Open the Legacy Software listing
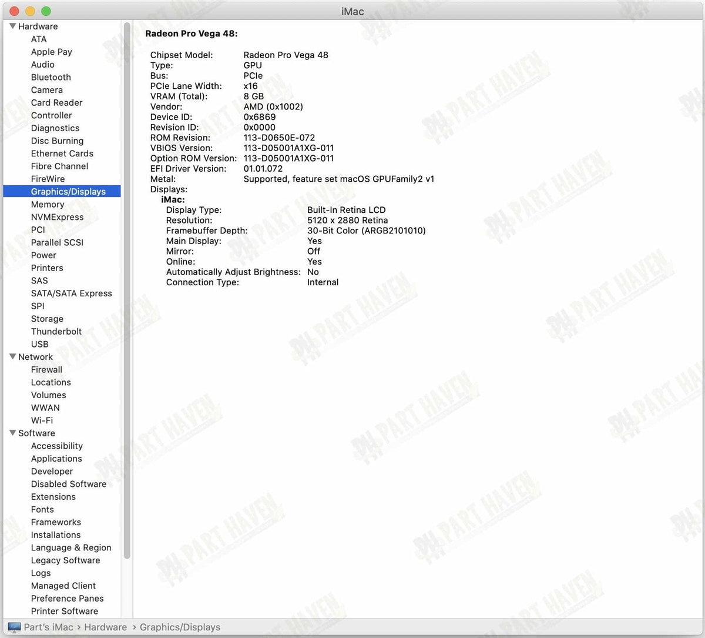The height and width of the screenshot is (638, 705). coord(65,560)
